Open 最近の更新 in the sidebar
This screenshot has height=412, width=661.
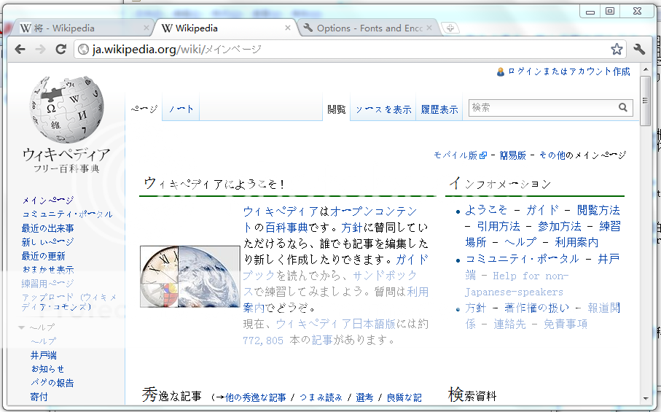[x=44, y=256]
